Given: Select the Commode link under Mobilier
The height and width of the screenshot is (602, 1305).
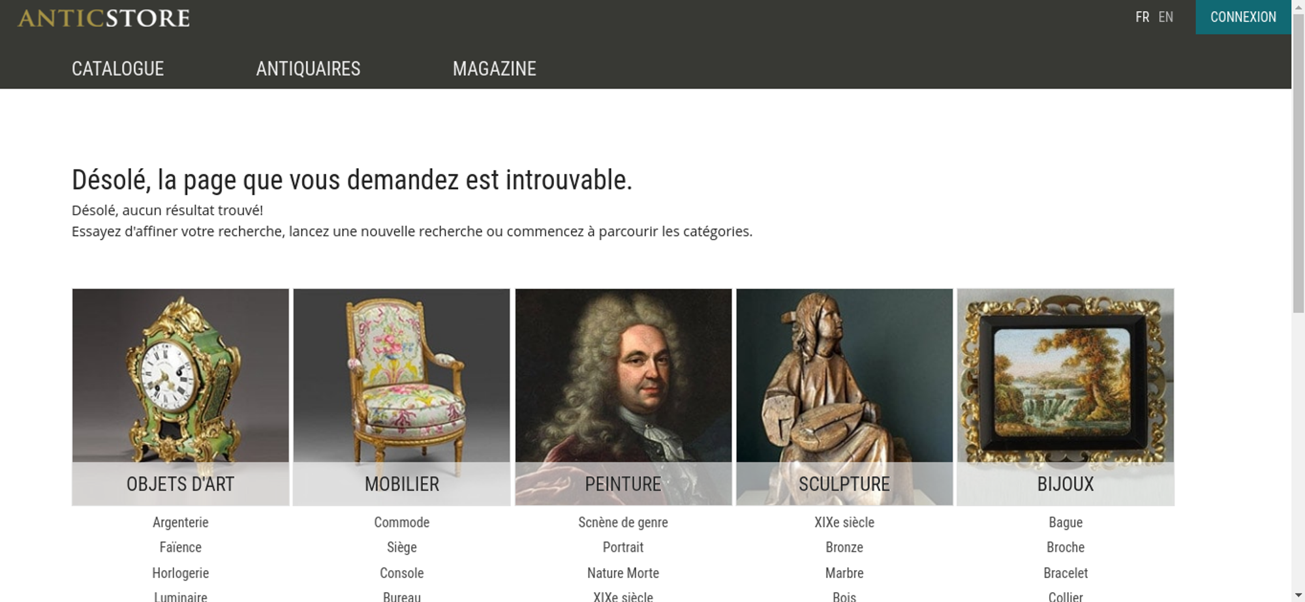Looking at the screenshot, I should coord(402,522).
